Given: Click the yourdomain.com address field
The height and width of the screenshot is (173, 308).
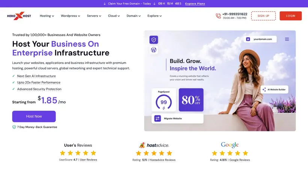Looking at the screenshot, I should click(x=260, y=39).
